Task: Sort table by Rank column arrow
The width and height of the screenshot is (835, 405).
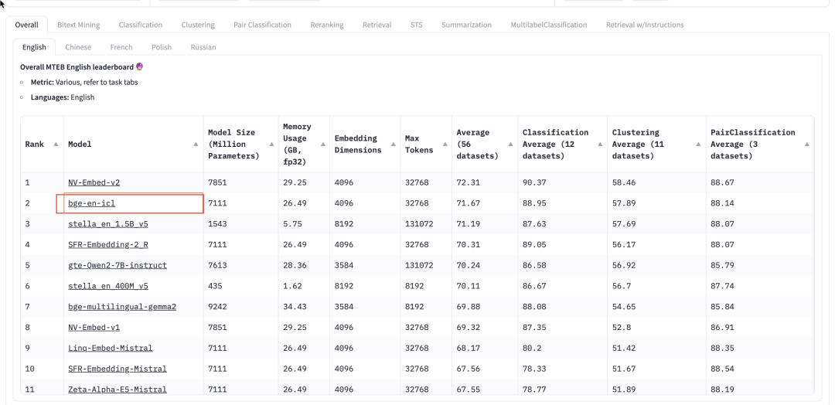Action: 56,145
